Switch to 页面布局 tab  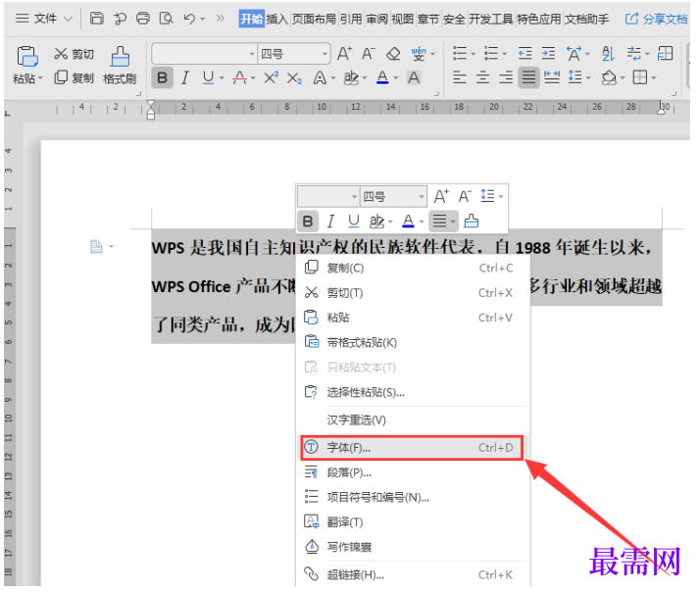coord(314,20)
